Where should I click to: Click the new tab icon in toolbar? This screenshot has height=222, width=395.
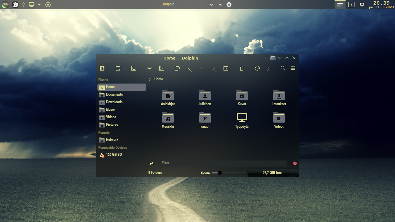[177, 68]
